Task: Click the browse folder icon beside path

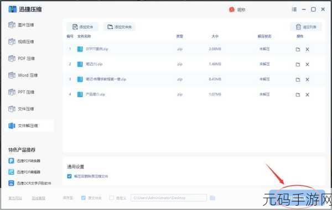Action: 212,198
